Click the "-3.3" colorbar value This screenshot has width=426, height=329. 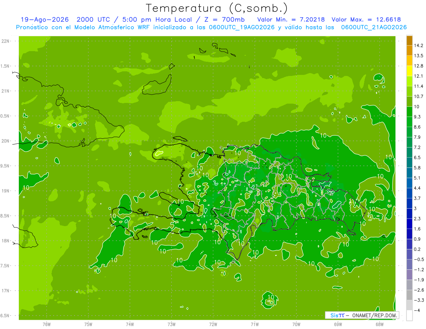pos(419,300)
